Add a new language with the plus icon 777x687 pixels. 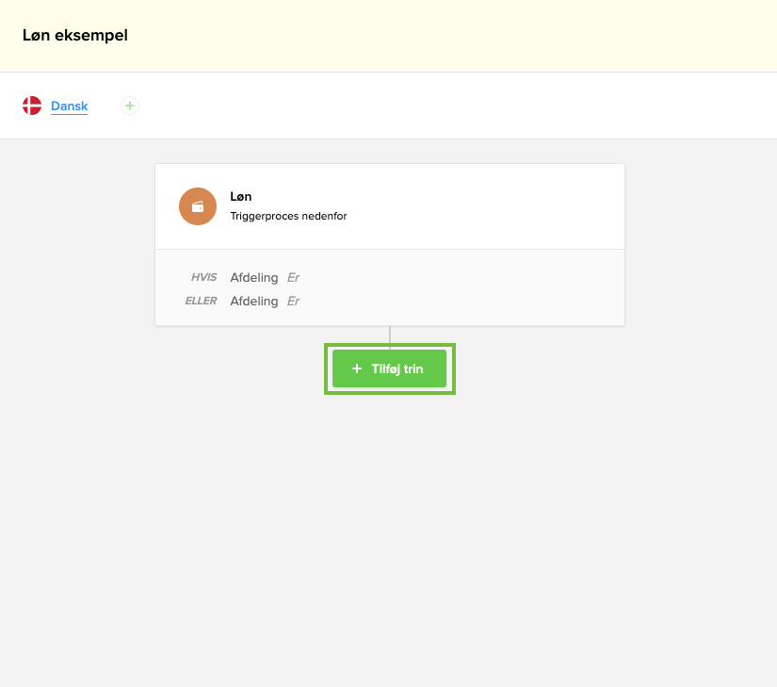click(130, 106)
